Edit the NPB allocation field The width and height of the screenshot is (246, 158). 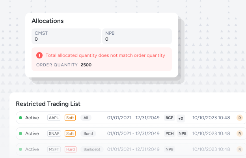click(137, 36)
